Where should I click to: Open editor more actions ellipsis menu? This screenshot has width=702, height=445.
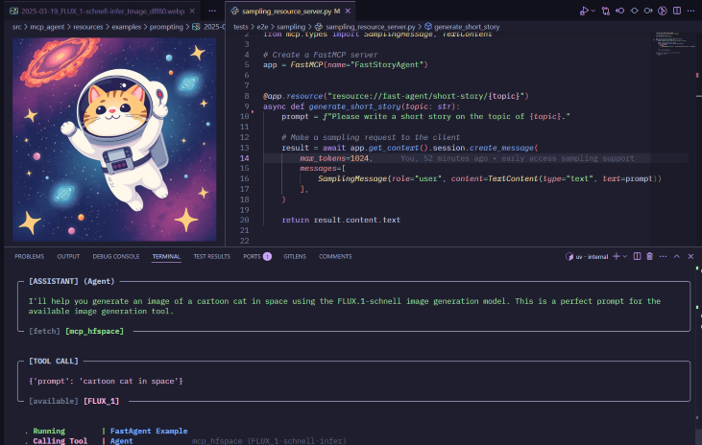692,11
